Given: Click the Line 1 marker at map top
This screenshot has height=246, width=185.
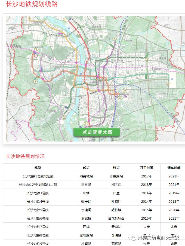Looking at the screenshot, I should click(65, 20).
